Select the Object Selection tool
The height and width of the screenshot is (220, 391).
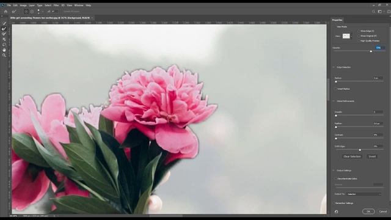click(4, 39)
